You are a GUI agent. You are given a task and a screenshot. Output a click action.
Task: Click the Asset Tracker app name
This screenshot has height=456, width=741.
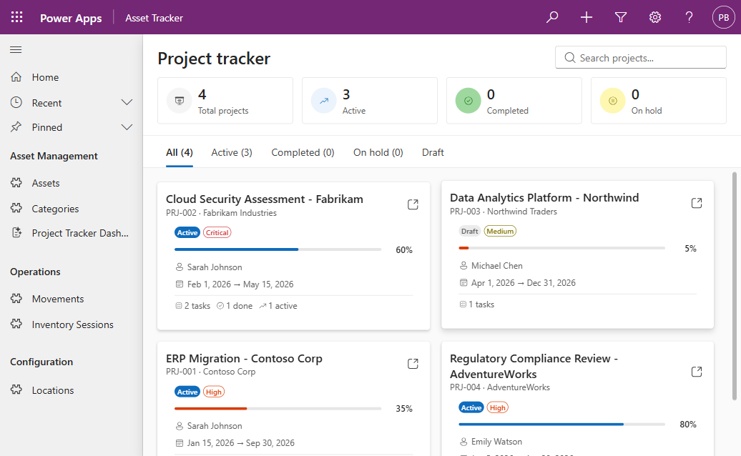pyautogui.click(x=154, y=18)
